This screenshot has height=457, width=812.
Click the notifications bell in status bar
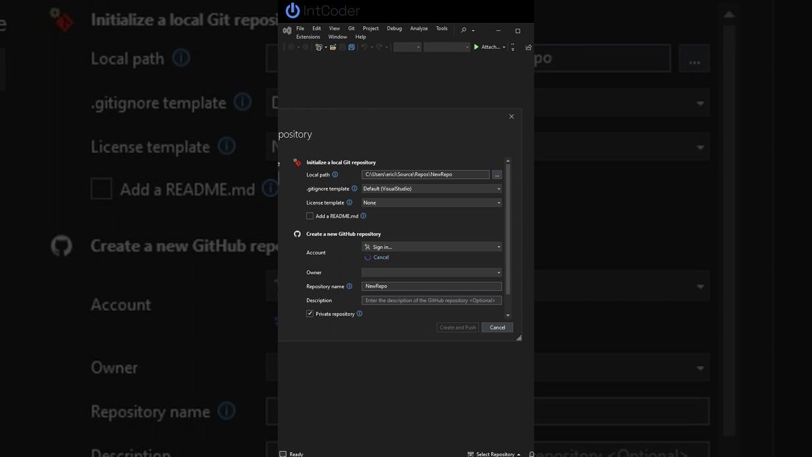click(532, 454)
